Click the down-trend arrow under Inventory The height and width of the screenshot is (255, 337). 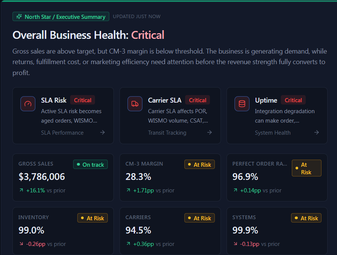pyautogui.click(x=21, y=244)
